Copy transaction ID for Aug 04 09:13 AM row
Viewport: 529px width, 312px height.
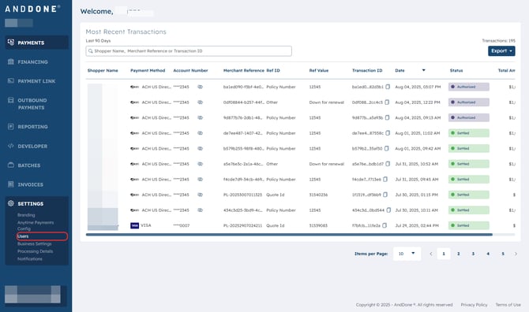point(388,118)
